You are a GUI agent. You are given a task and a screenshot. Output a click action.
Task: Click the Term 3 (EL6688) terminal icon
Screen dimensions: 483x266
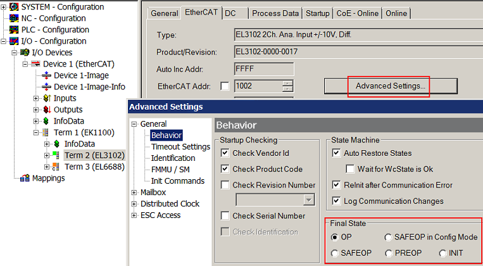pos(58,167)
